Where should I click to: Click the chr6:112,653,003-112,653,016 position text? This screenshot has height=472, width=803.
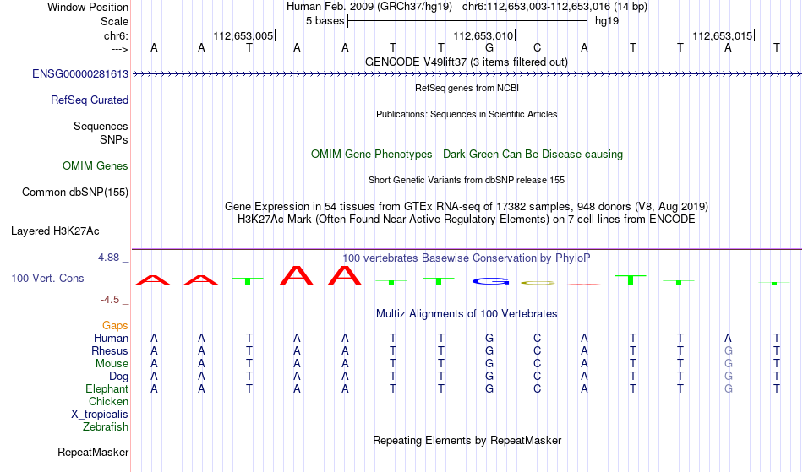pos(554,7)
